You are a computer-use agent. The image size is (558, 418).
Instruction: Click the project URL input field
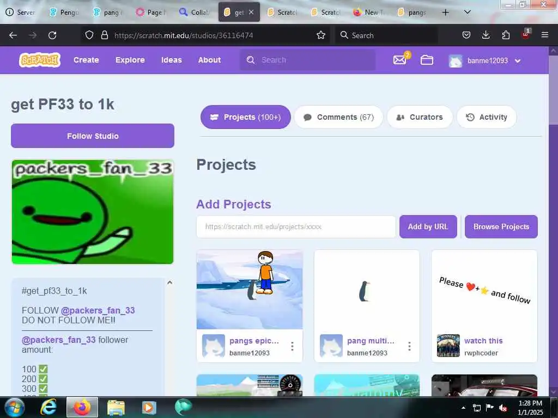tap(296, 226)
